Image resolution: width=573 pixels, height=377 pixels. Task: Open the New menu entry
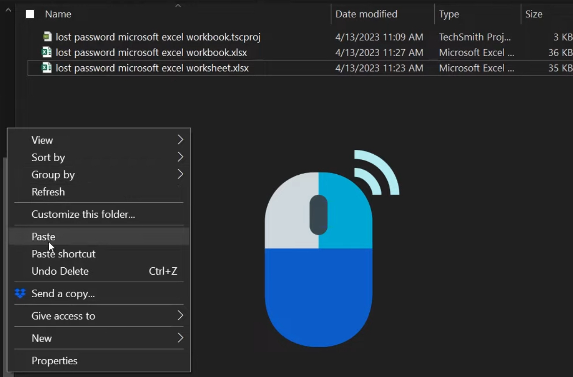click(99, 338)
